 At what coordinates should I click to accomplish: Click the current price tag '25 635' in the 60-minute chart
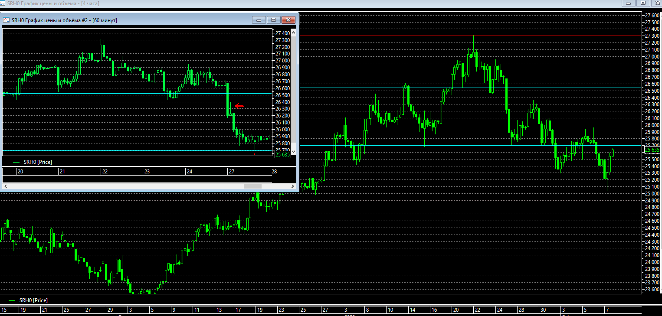[282, 155]
